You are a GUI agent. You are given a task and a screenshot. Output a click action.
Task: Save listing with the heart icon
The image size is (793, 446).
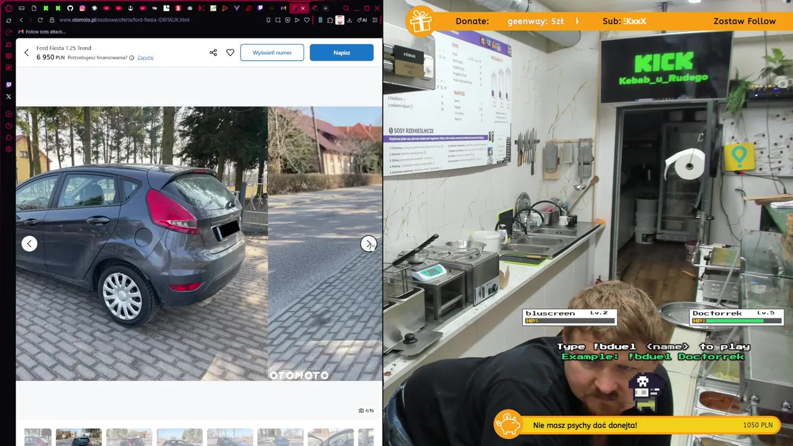[x=230, y=53]
